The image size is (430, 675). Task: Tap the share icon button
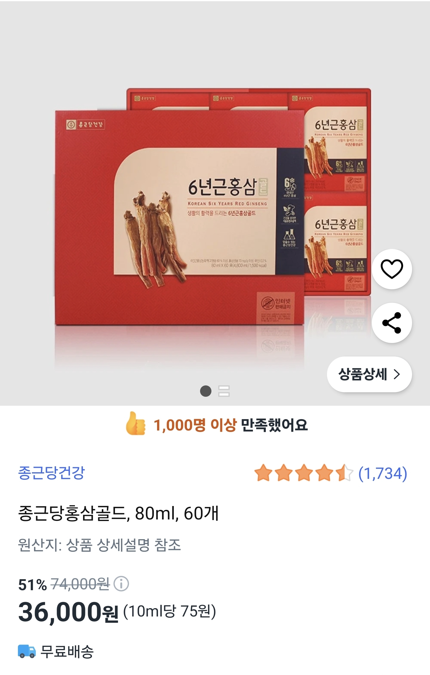click(x=392, y=323)
